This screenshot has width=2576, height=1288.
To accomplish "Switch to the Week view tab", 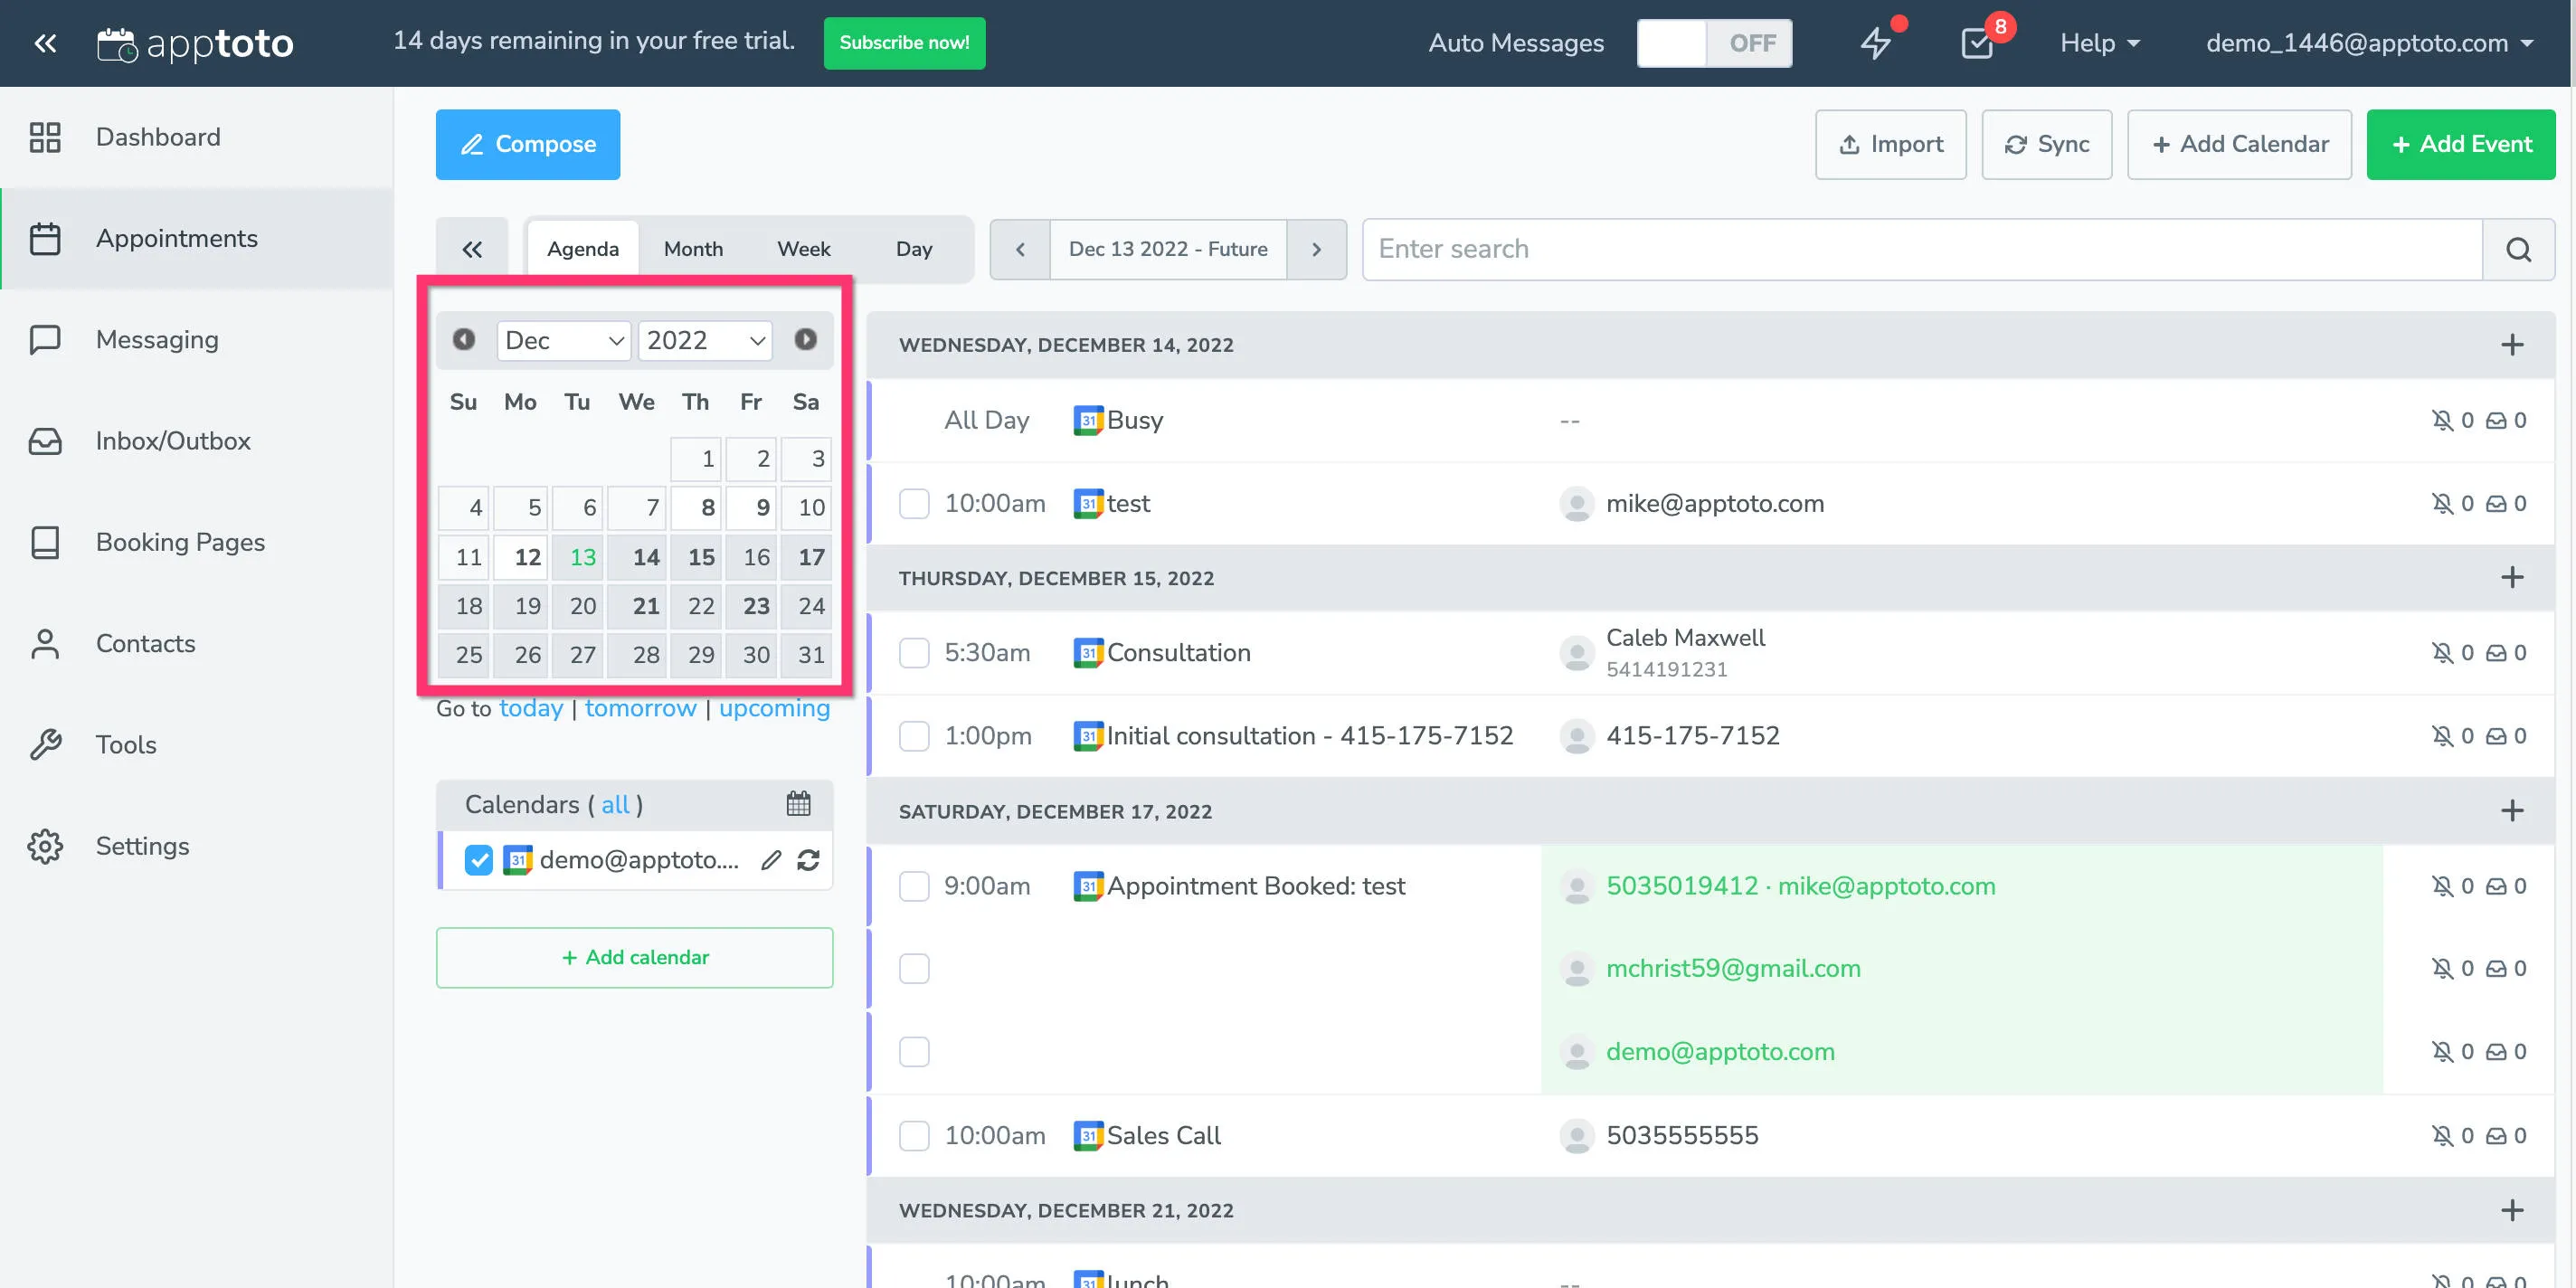I will [804, 249].
